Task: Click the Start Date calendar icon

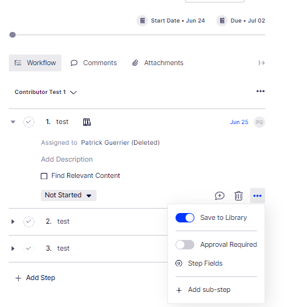Action: tap(142, 21)
